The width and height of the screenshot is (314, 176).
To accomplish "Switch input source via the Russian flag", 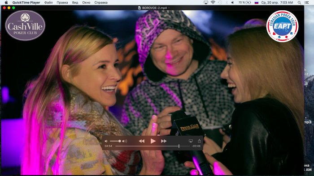I will [x=257, y=2].
